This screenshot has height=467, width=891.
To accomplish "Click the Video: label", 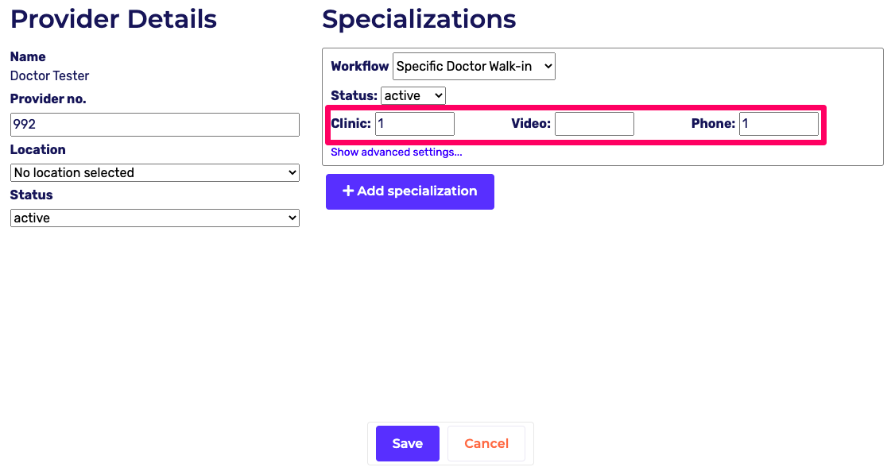I will [530, 124].
